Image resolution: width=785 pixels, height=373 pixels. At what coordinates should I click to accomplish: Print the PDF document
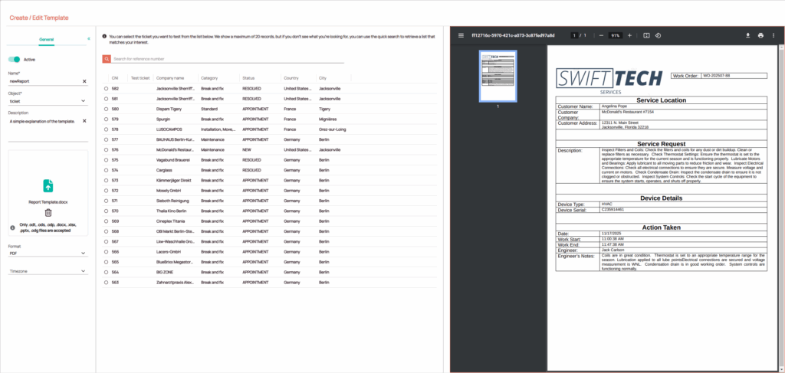760,35
